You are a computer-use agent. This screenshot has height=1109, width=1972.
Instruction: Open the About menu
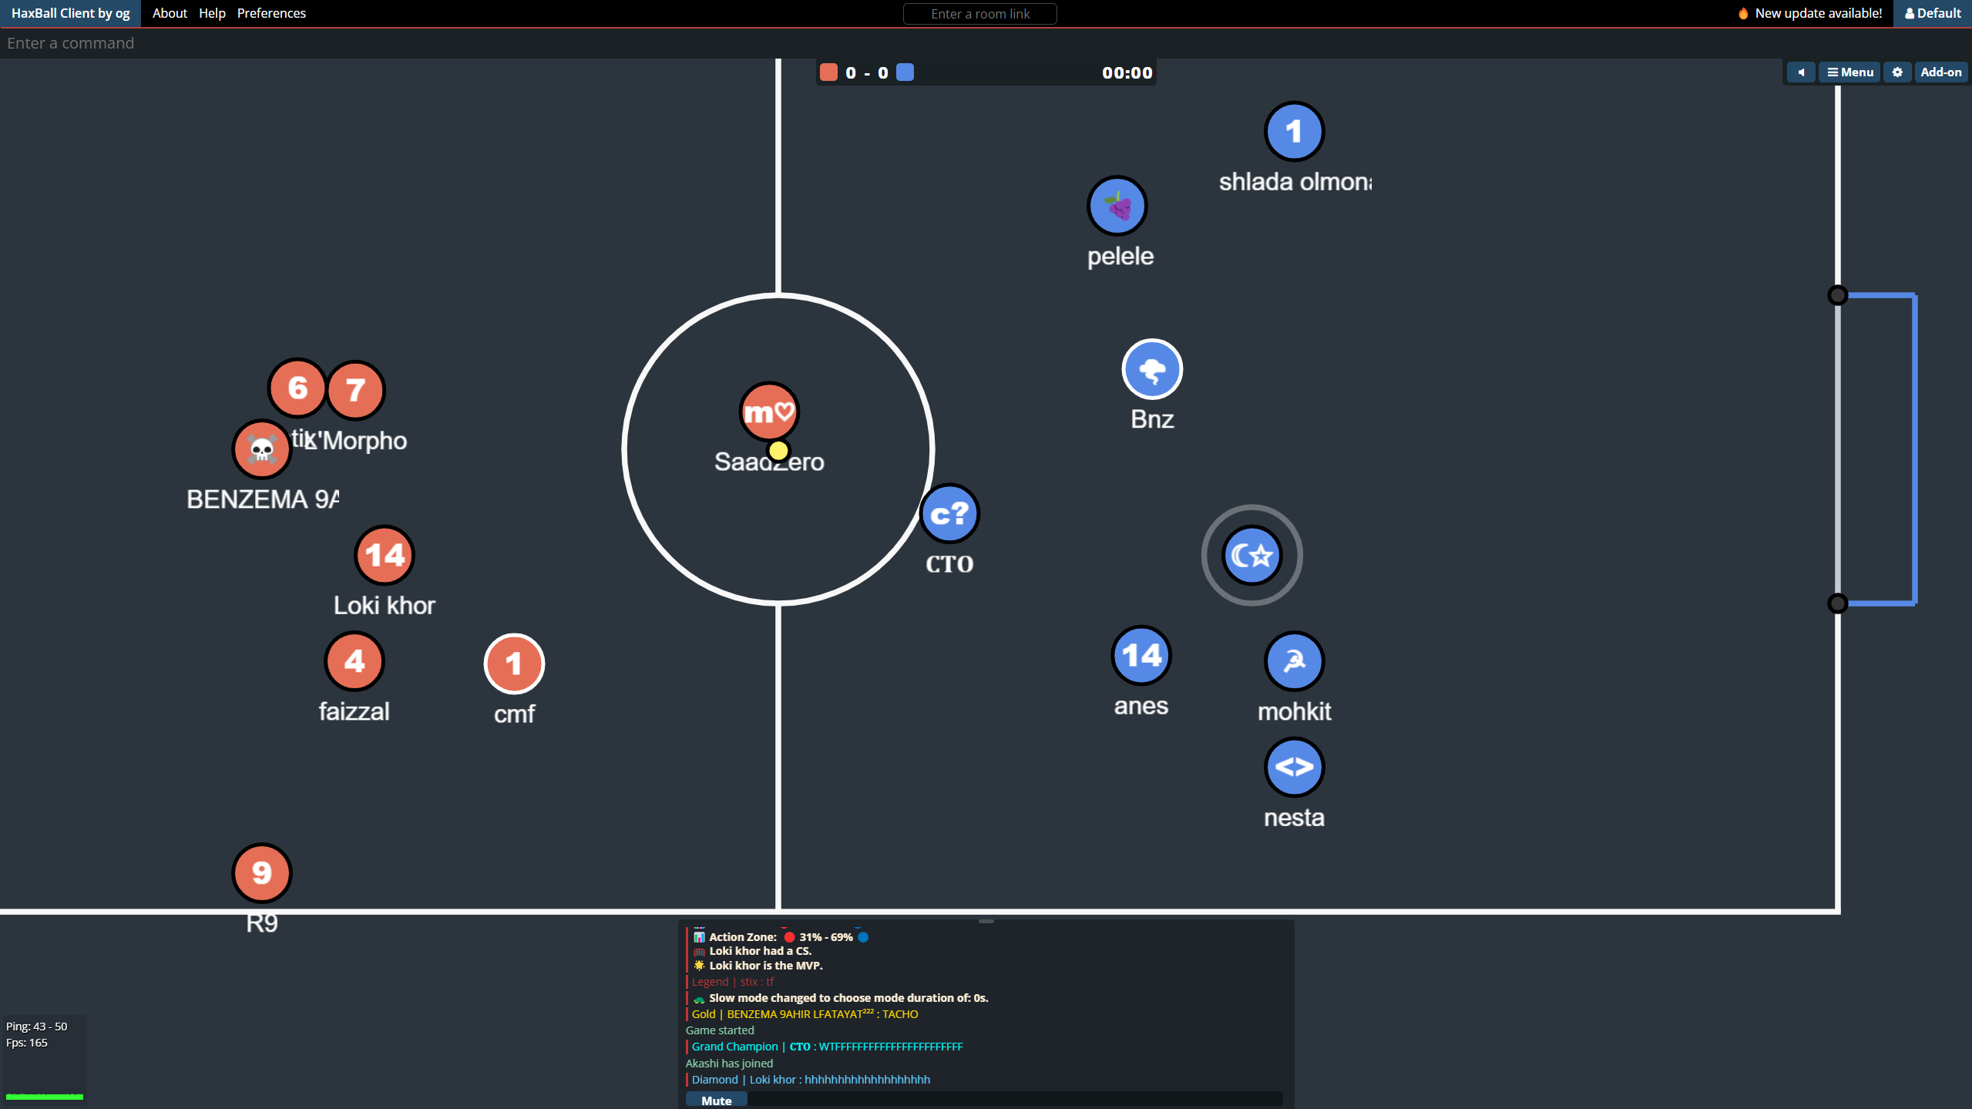[170, 13]
